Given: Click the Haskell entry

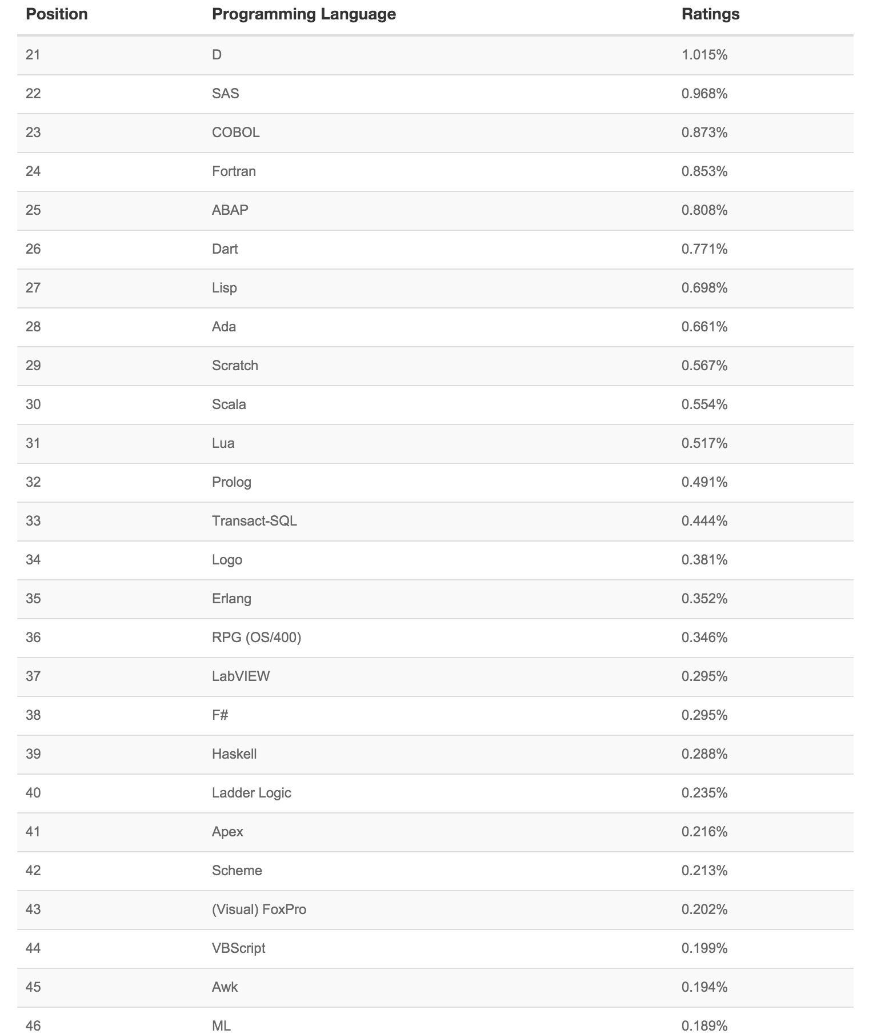Looking at the screenshot, I should pos(234,754).
